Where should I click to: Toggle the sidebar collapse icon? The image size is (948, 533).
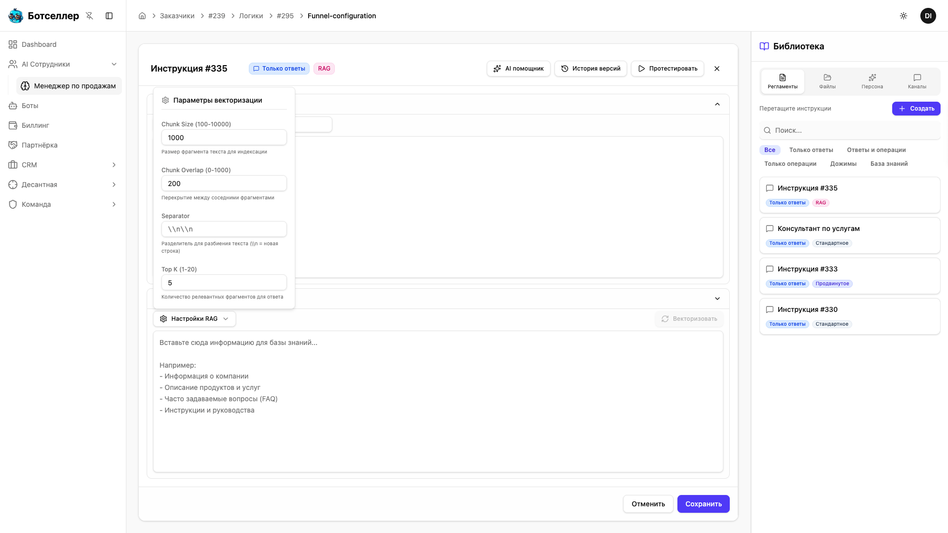[109, 16]
